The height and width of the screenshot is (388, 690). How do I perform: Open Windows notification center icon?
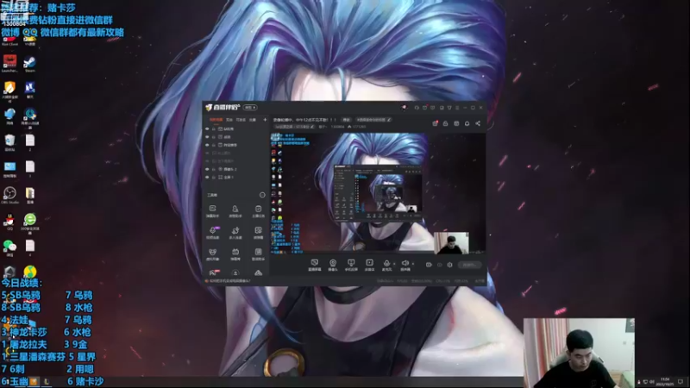click(681, 381)
